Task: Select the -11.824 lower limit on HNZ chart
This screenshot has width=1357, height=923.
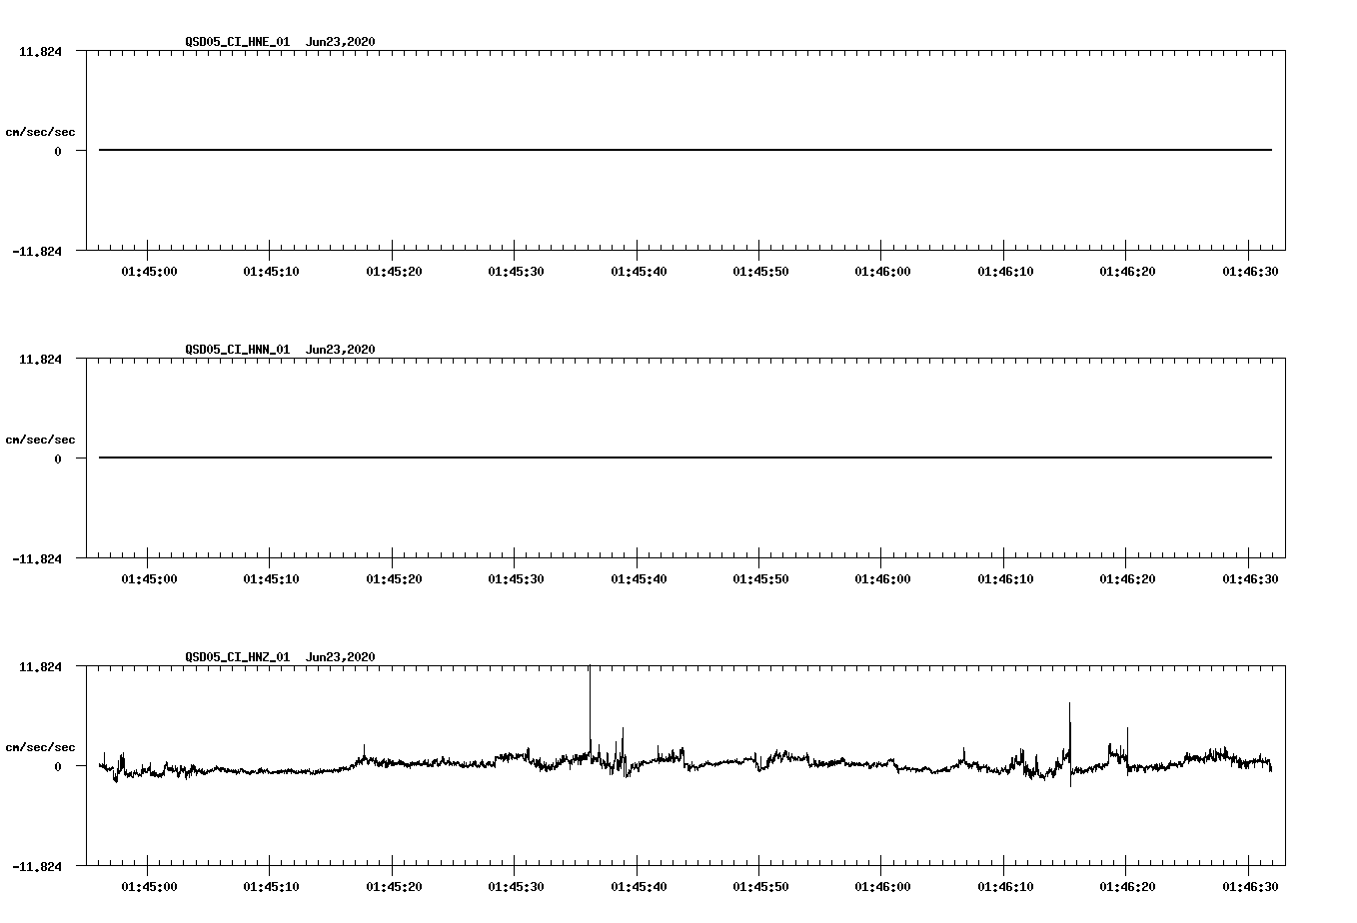Action: (37, 866)
